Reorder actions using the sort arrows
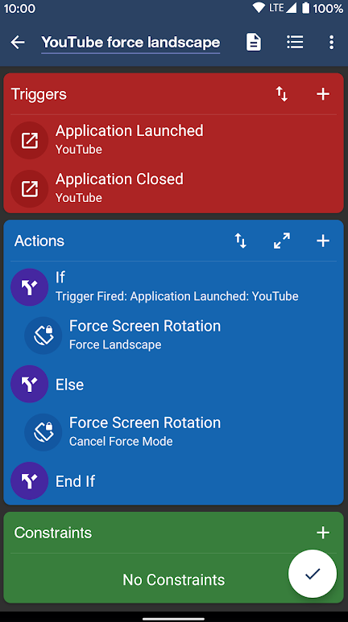Screen dimensions: 348x622 [x=240, y=241]
